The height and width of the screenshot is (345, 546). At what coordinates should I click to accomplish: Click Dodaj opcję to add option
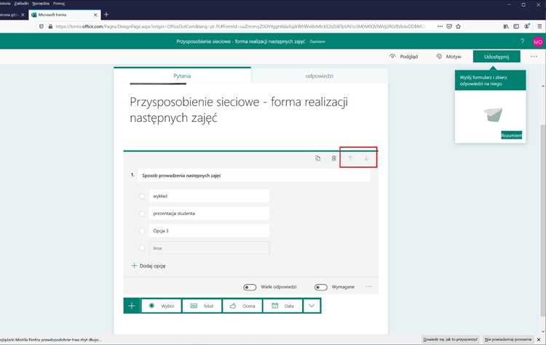click(149, 266)
